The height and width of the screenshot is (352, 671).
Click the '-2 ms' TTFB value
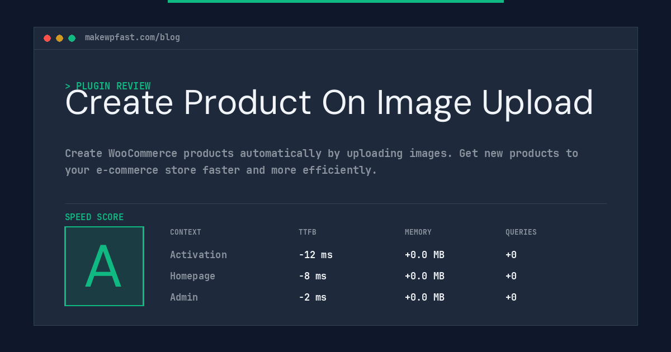coord(313,297)
